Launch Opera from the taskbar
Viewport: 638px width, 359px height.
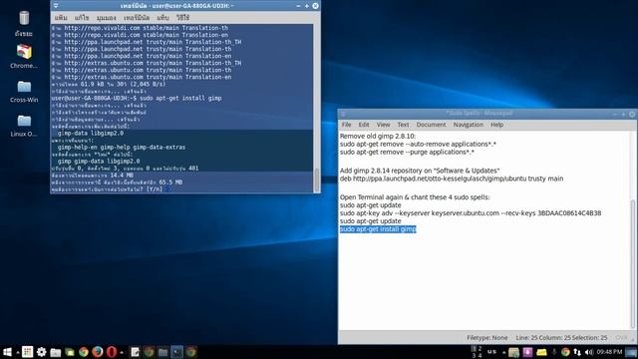click(111, 352)
